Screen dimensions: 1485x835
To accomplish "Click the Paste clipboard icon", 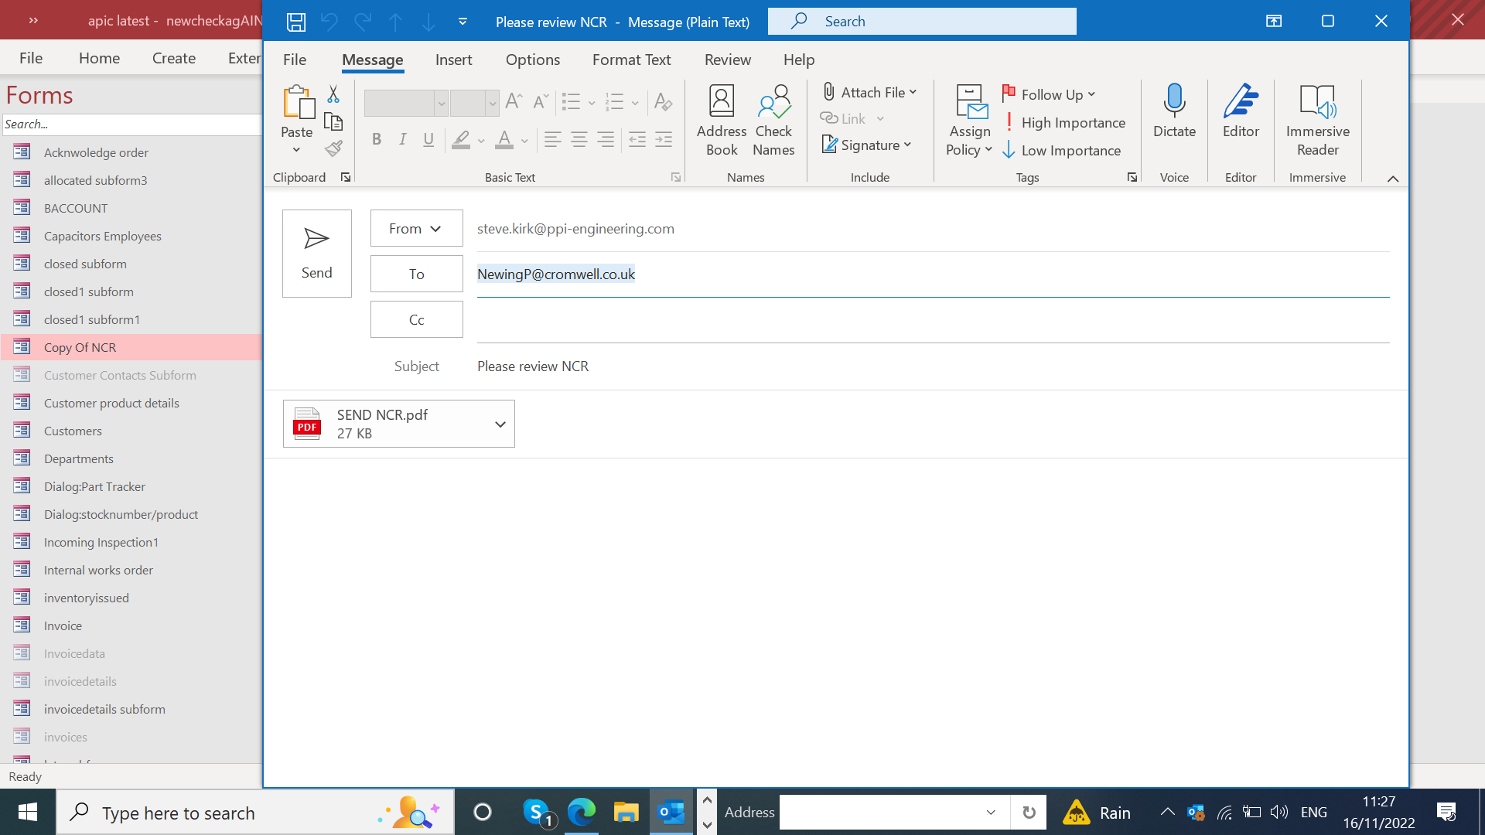I will point(298,102).
